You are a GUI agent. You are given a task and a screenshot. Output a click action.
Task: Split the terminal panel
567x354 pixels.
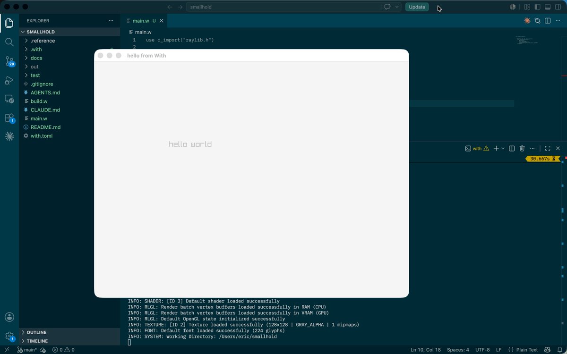[x=512, y=148]
